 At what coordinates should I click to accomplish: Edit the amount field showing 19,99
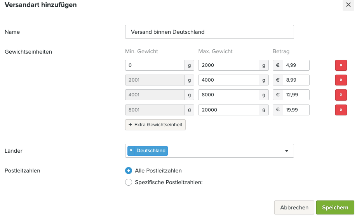coord(296,110)
